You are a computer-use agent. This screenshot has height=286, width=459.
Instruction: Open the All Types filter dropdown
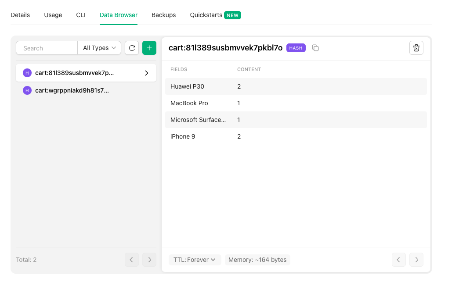click(x=99, y=48)
